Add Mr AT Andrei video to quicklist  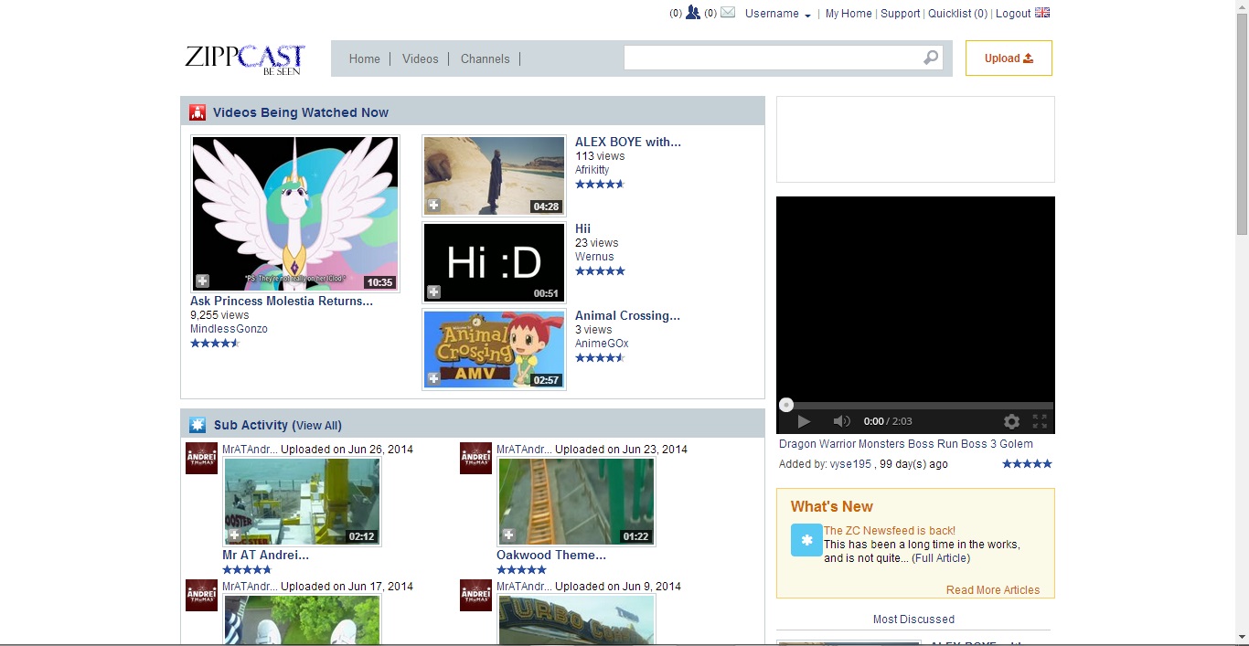[234, 535]
